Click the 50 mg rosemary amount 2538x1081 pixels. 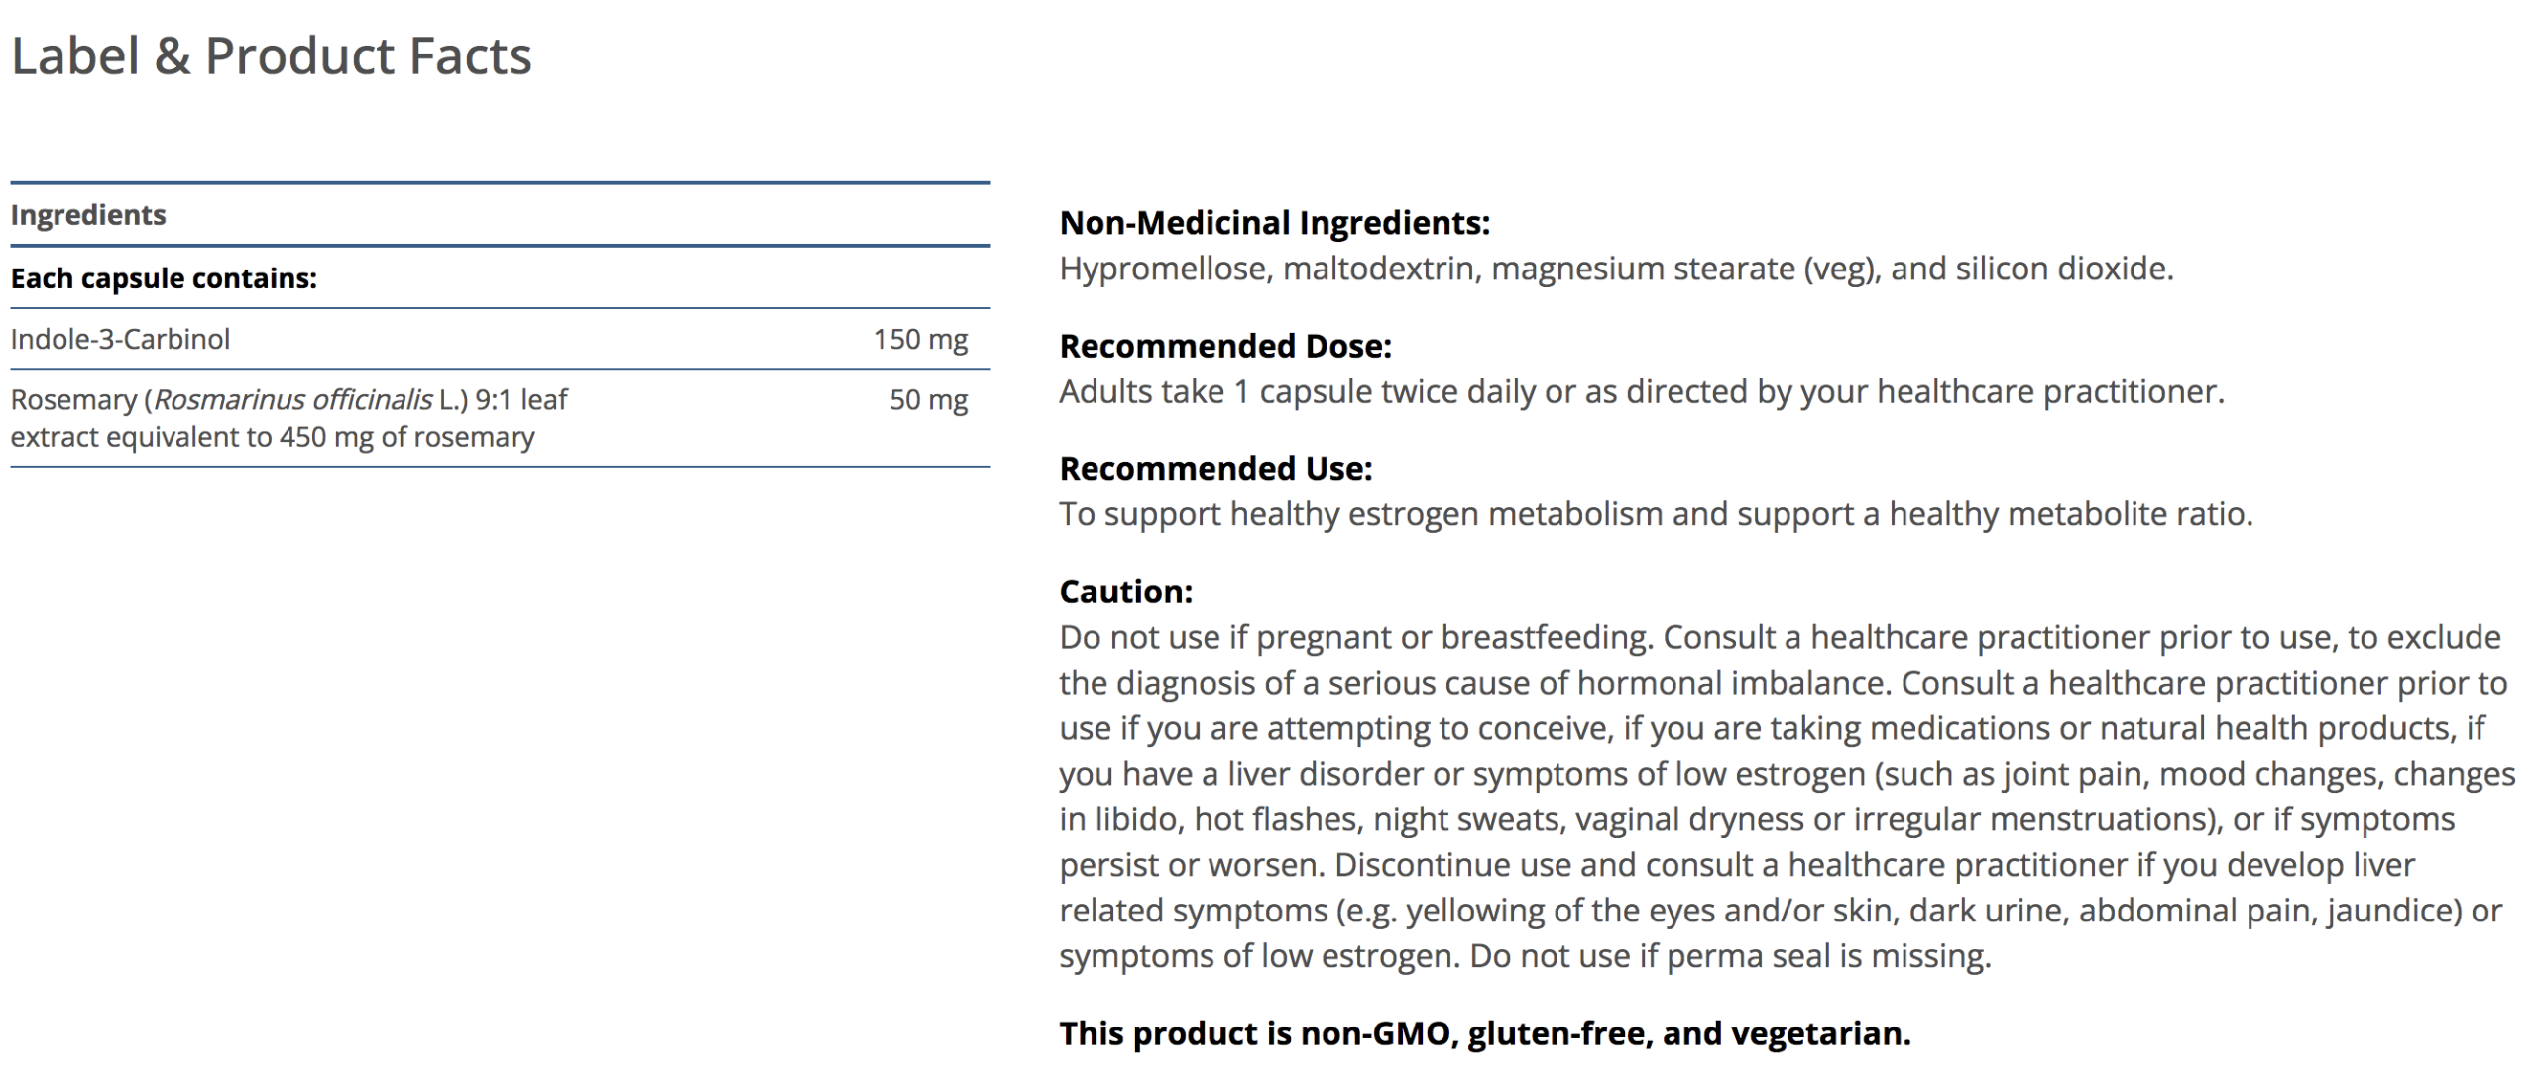(928, 400)
